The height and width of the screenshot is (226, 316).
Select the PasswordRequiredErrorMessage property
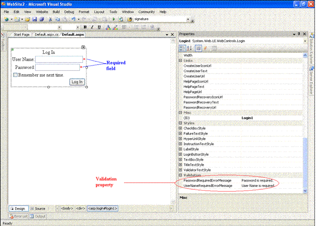(241, 180)
